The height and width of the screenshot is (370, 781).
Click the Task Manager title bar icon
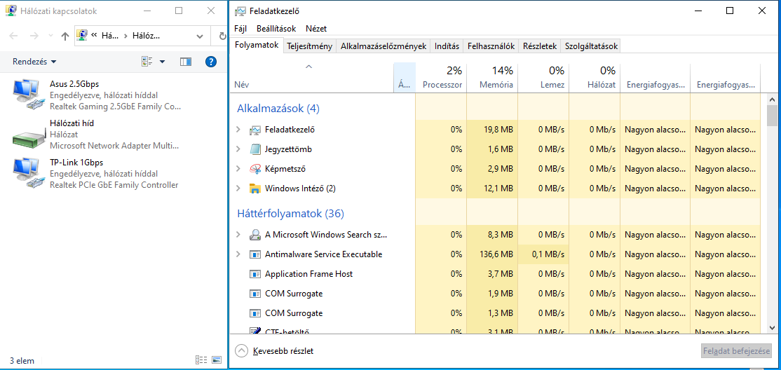240,11
